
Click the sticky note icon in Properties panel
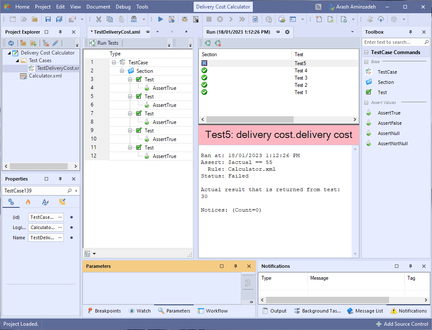click(62, 202)
